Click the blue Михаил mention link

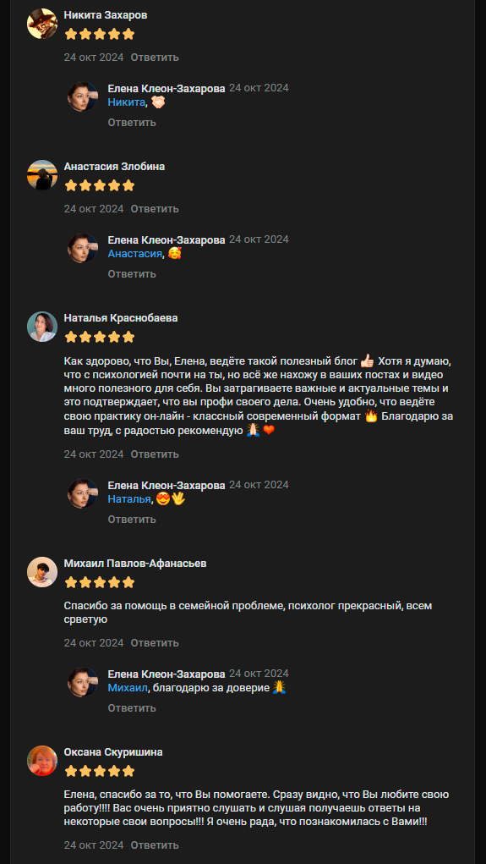coord(128,688)
